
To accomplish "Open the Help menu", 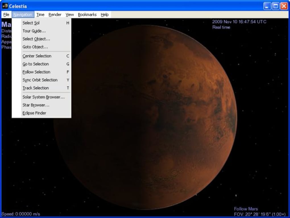I will click(x=105, y=15).
